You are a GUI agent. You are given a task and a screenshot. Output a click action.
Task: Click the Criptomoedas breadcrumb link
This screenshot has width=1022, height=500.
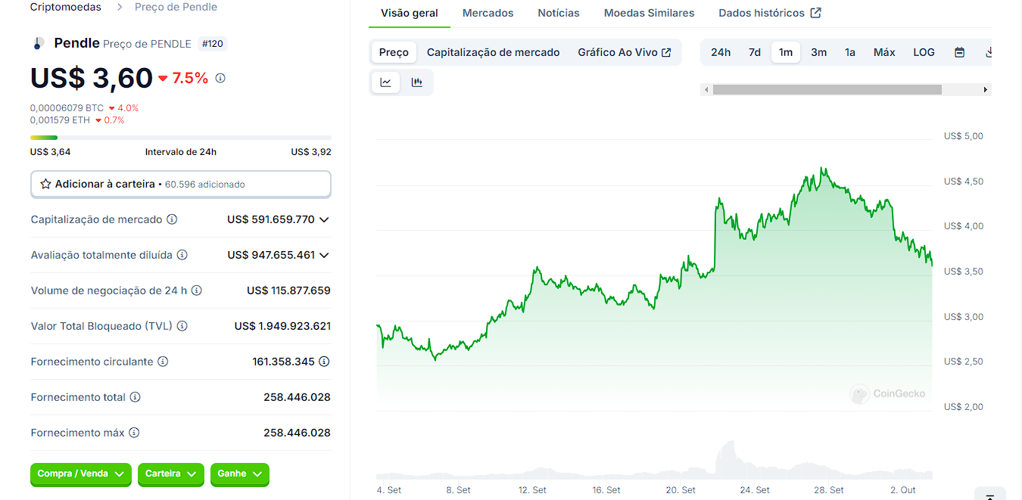point(65,7)
